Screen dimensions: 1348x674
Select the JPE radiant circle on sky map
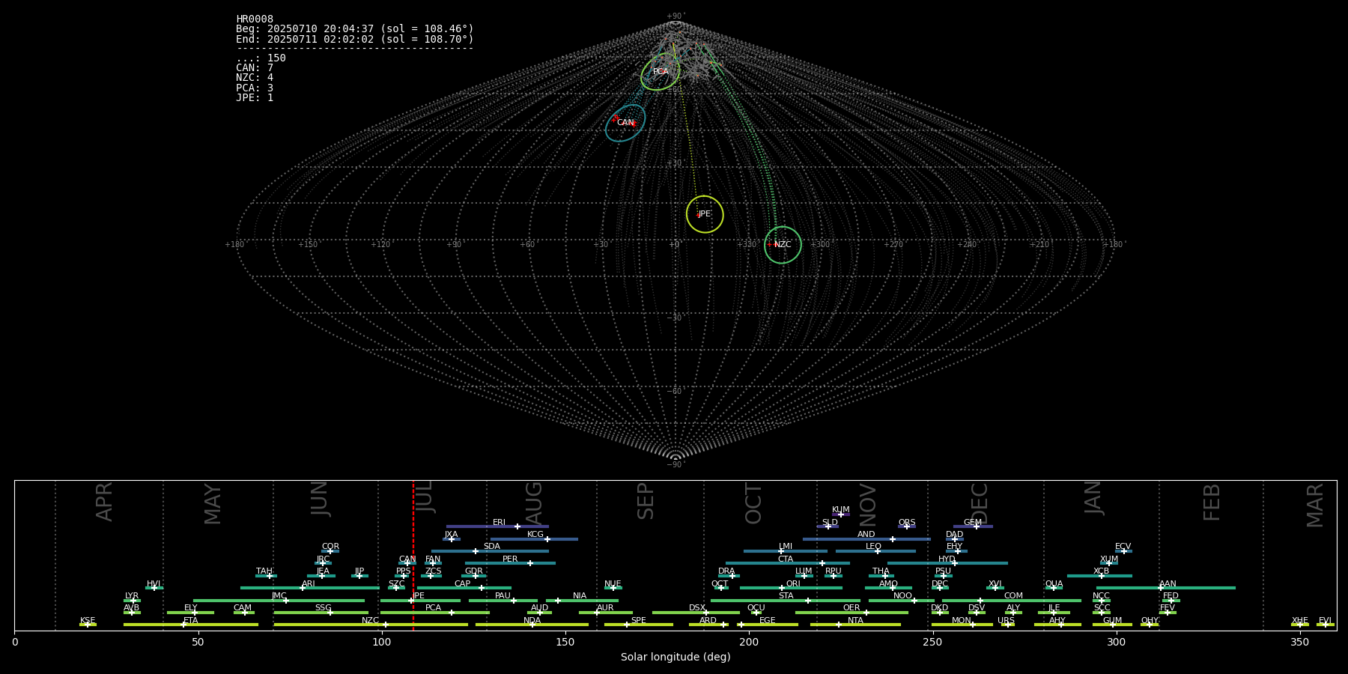[705, 214]
